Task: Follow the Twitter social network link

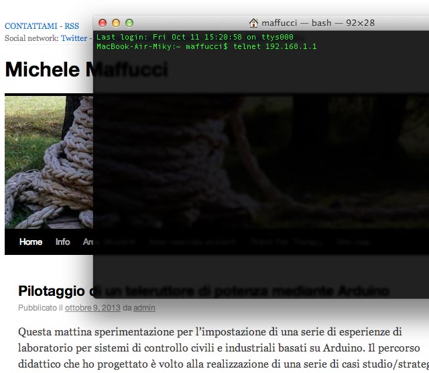Action: click(74, 38)
